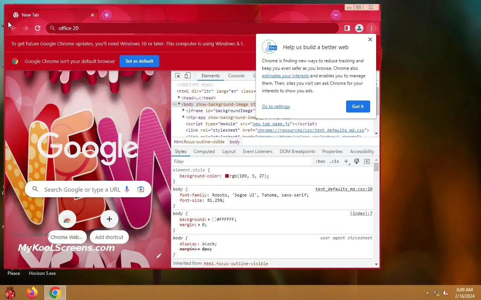481x300 pixels.
Task: Customize the page with pencil icon
Action: click(x=159, y=256)
